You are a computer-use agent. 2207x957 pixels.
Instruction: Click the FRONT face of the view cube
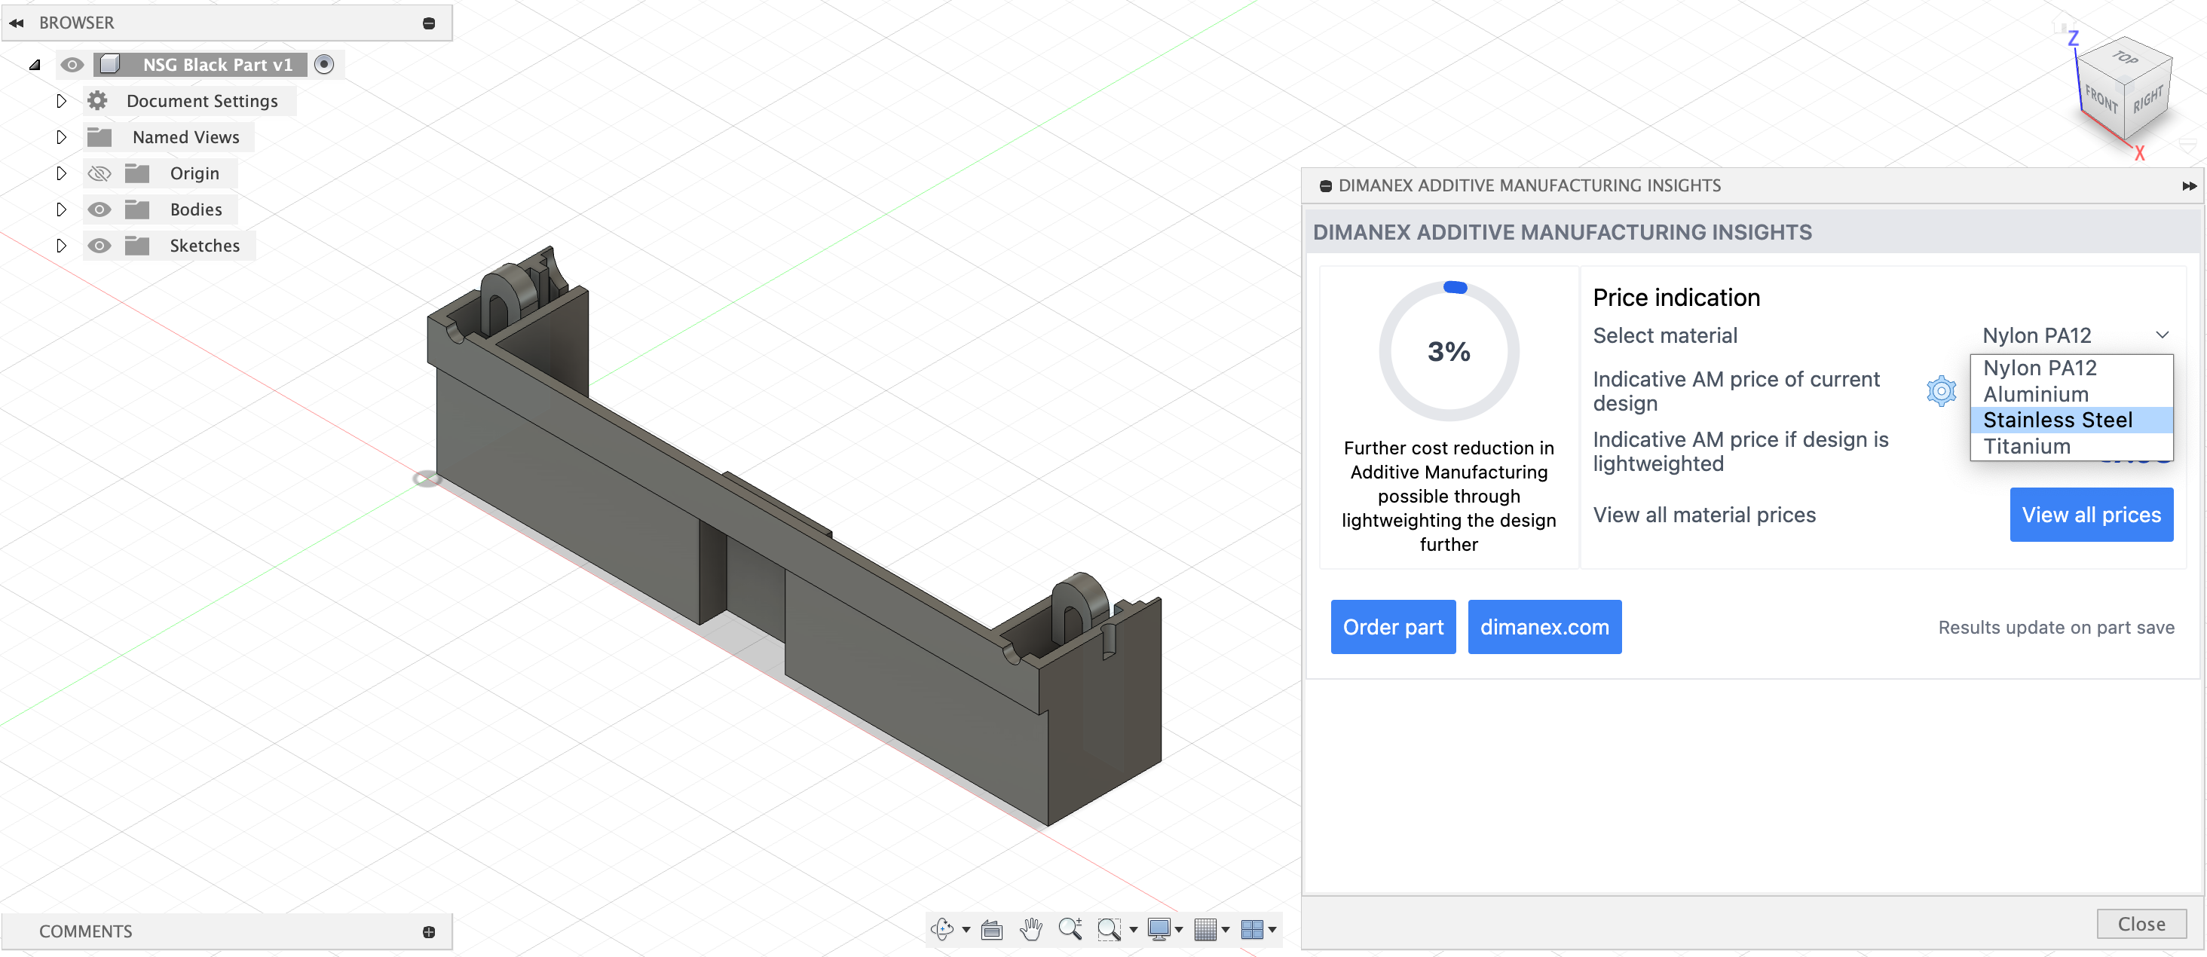click(x=2100, y=99)
